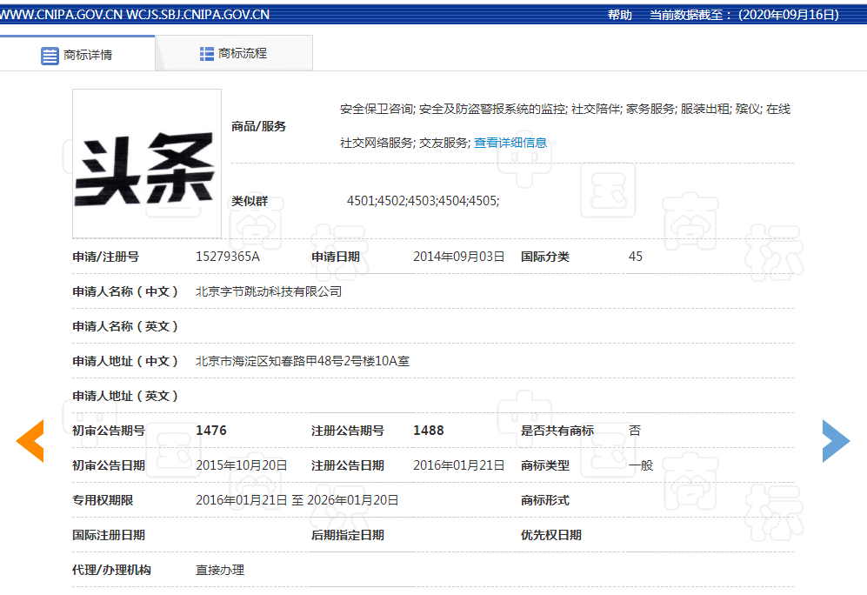Click the registration announcement number 1488
867x595 pixels.
[x=429, y=431]
